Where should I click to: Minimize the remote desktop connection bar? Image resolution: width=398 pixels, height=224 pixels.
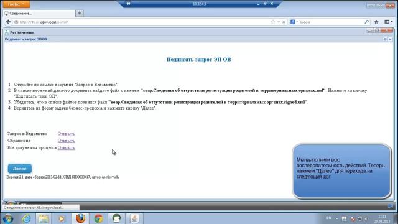coord(258,4)
